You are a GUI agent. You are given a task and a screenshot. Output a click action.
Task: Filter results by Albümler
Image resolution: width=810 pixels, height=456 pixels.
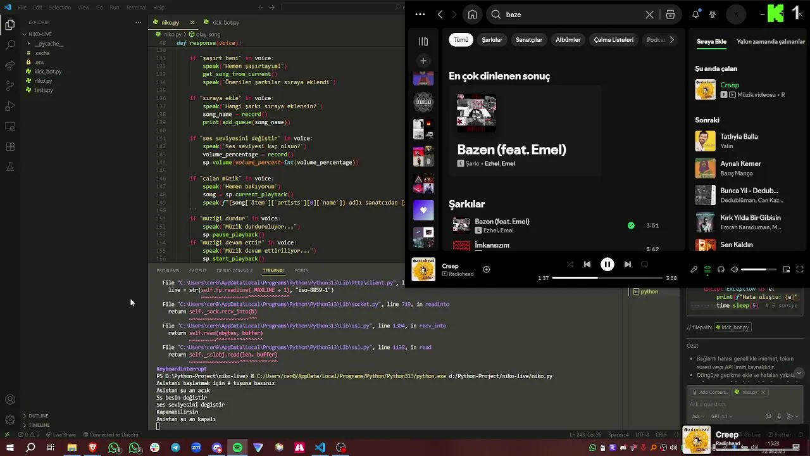pyautogui.click(x=568, y=40)
